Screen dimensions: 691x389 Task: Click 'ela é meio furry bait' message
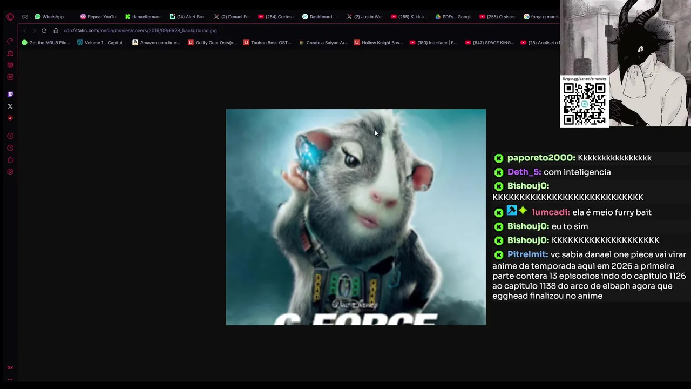(x=612, y=212)
